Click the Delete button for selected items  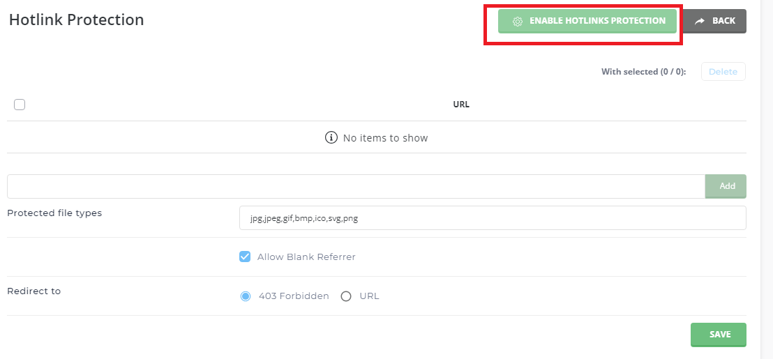click(x=723, y=72)
